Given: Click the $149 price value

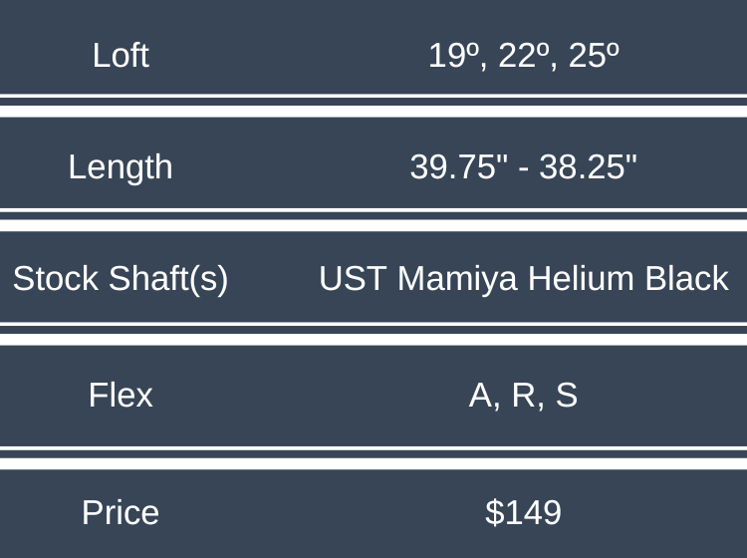Looking at the screenshot, I should [523, 512].
